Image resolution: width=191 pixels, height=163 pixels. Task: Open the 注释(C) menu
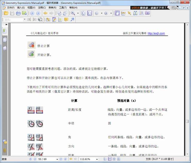coord(42,8)
